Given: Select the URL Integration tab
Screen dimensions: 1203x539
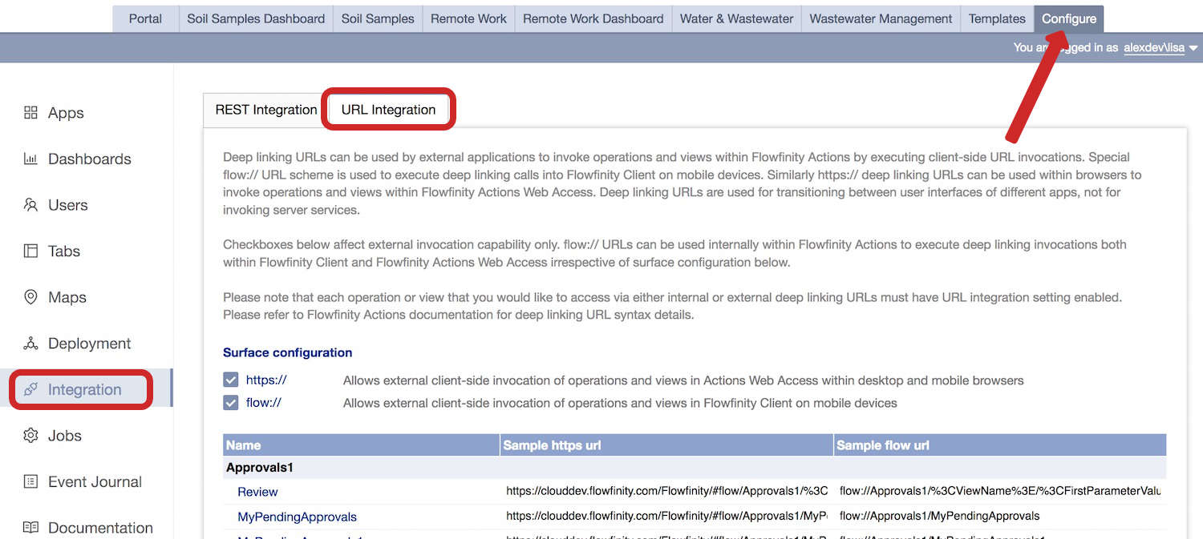Looking at the screenshot, I should tap(388, 110).
